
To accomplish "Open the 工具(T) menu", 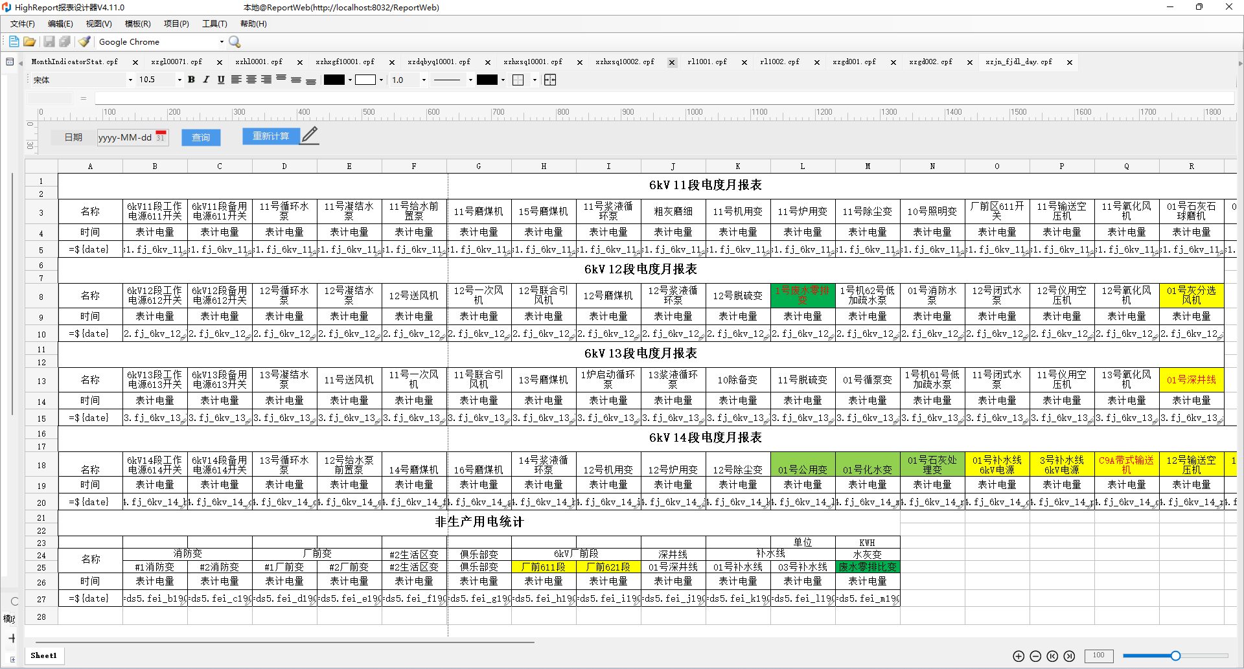I will (214, 24).
